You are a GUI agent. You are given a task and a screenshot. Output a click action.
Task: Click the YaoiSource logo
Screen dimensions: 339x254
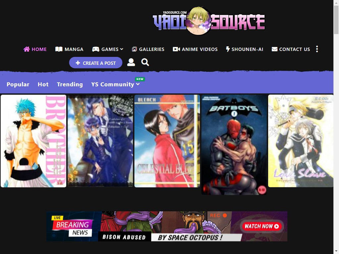coord(209,22)
